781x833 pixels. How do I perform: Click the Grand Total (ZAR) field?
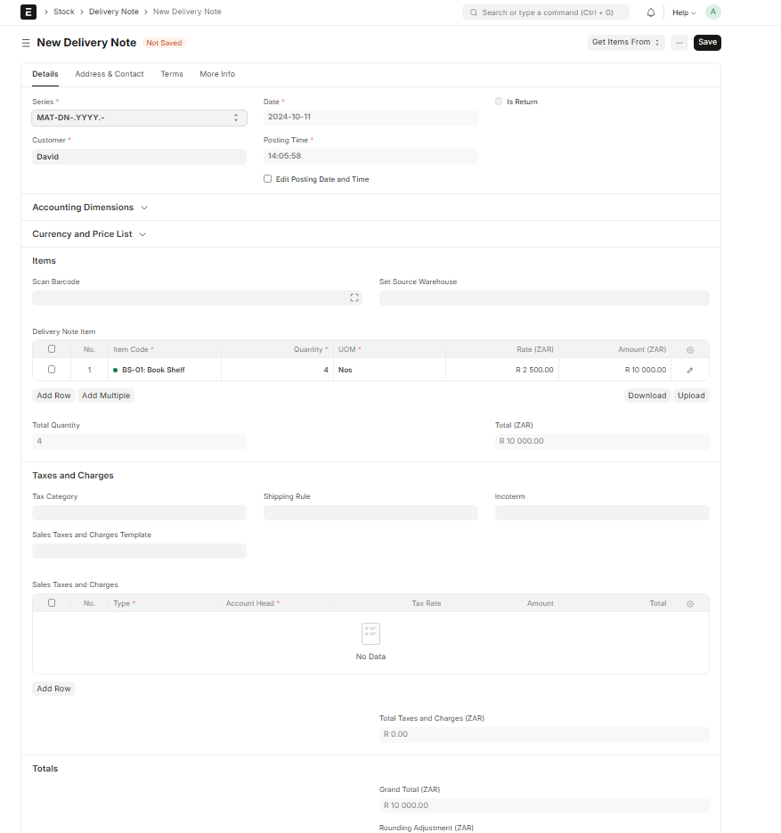[x=544, y=806]
